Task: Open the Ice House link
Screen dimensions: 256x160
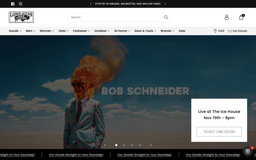Action: tap(238, 31)
